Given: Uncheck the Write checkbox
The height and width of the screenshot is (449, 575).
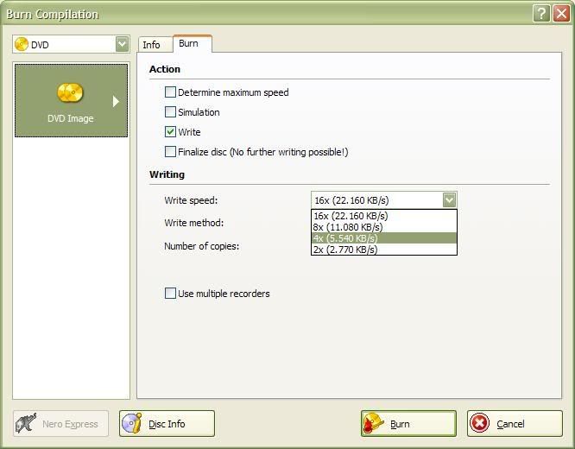Looking at the screenshot, I should click(x=170, y=132).
